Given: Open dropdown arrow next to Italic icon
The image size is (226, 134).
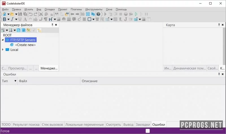Looking at the screenshot, I should point(16,19).
